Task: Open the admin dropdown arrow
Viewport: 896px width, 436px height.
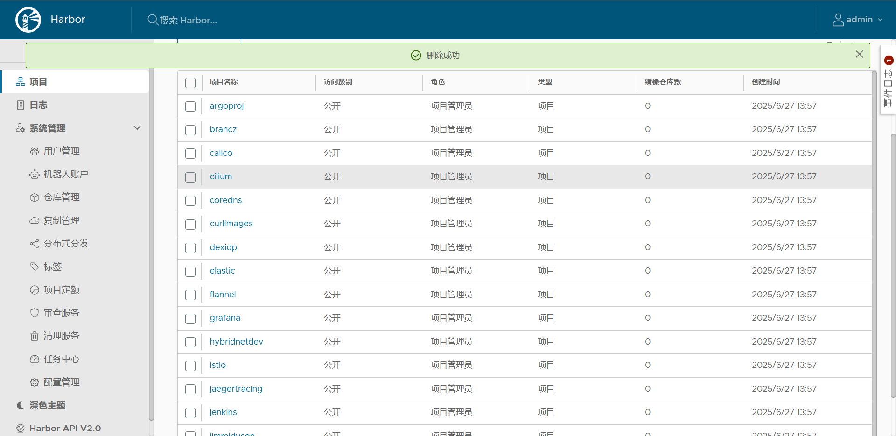Action: click(x=880, y=20)
